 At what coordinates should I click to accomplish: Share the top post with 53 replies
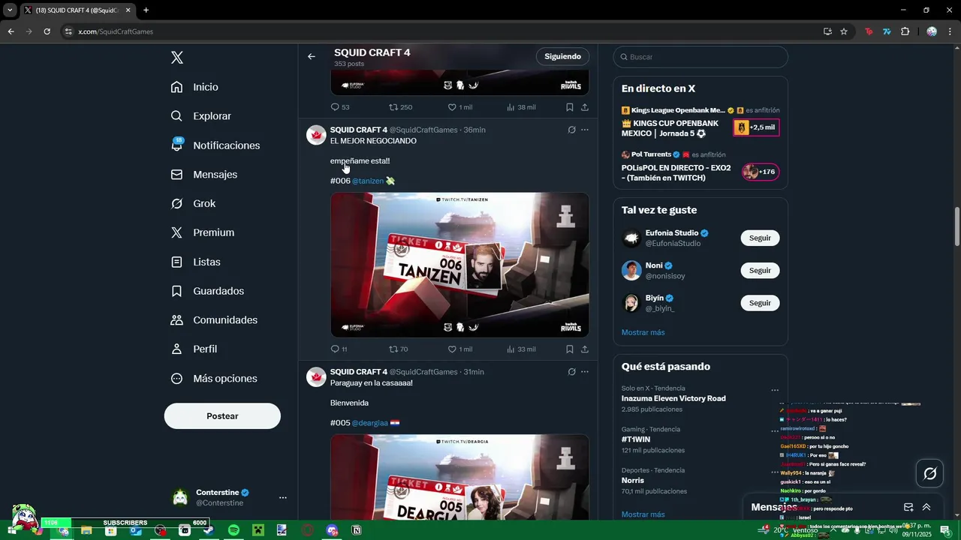point(584,107)
